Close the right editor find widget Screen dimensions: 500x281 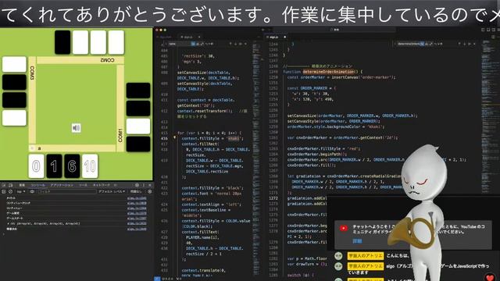point(474,44)
